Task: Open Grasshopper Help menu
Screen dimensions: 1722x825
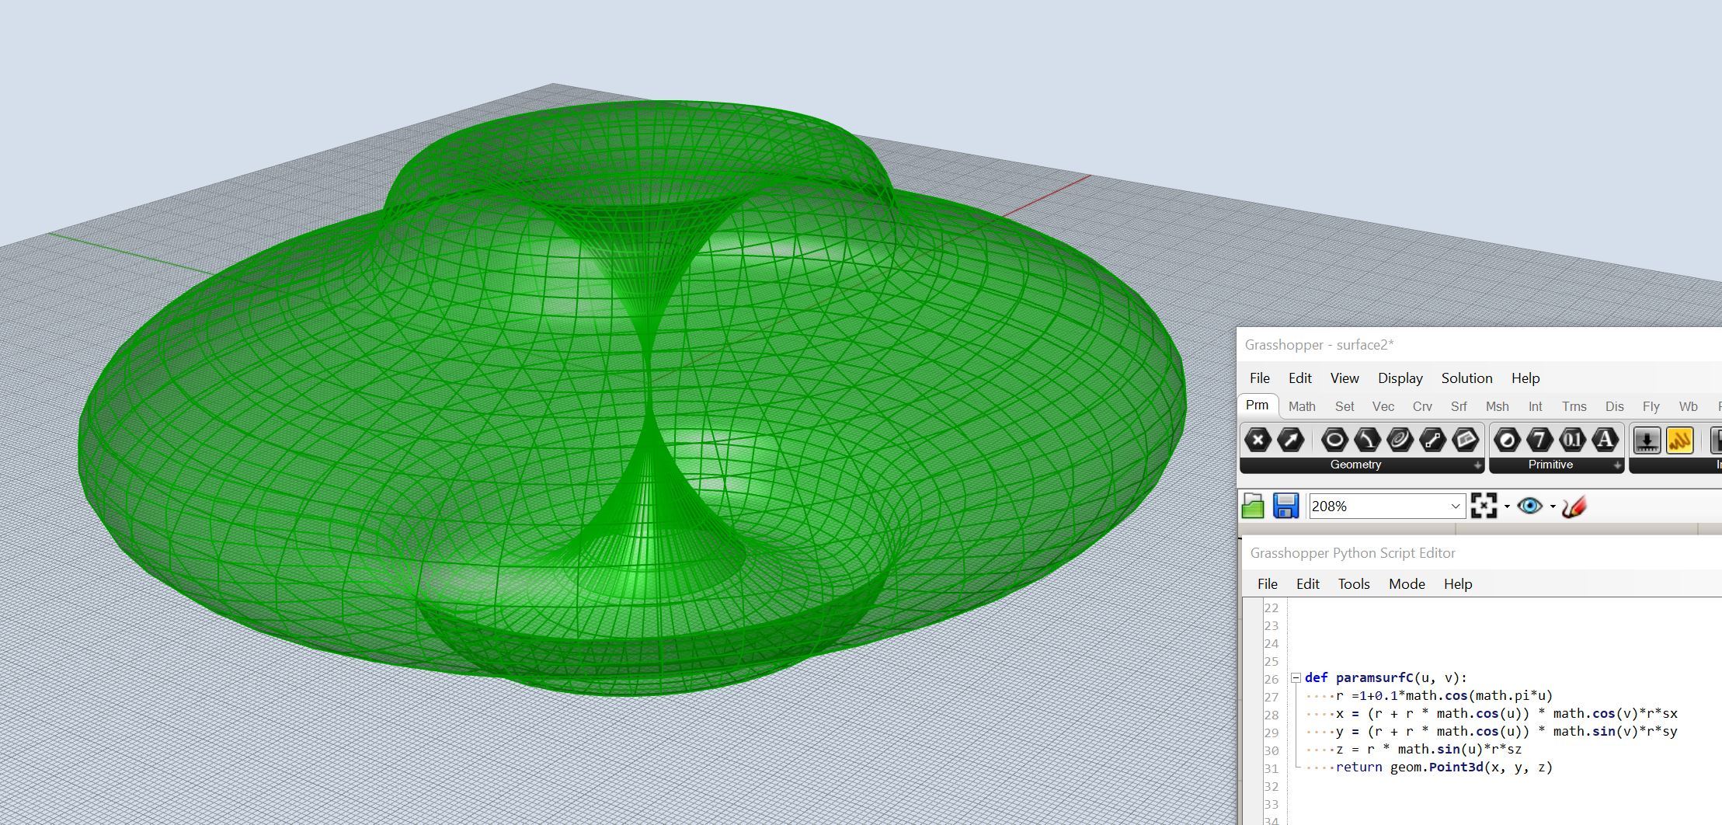Action: (x=1525, y=378)
